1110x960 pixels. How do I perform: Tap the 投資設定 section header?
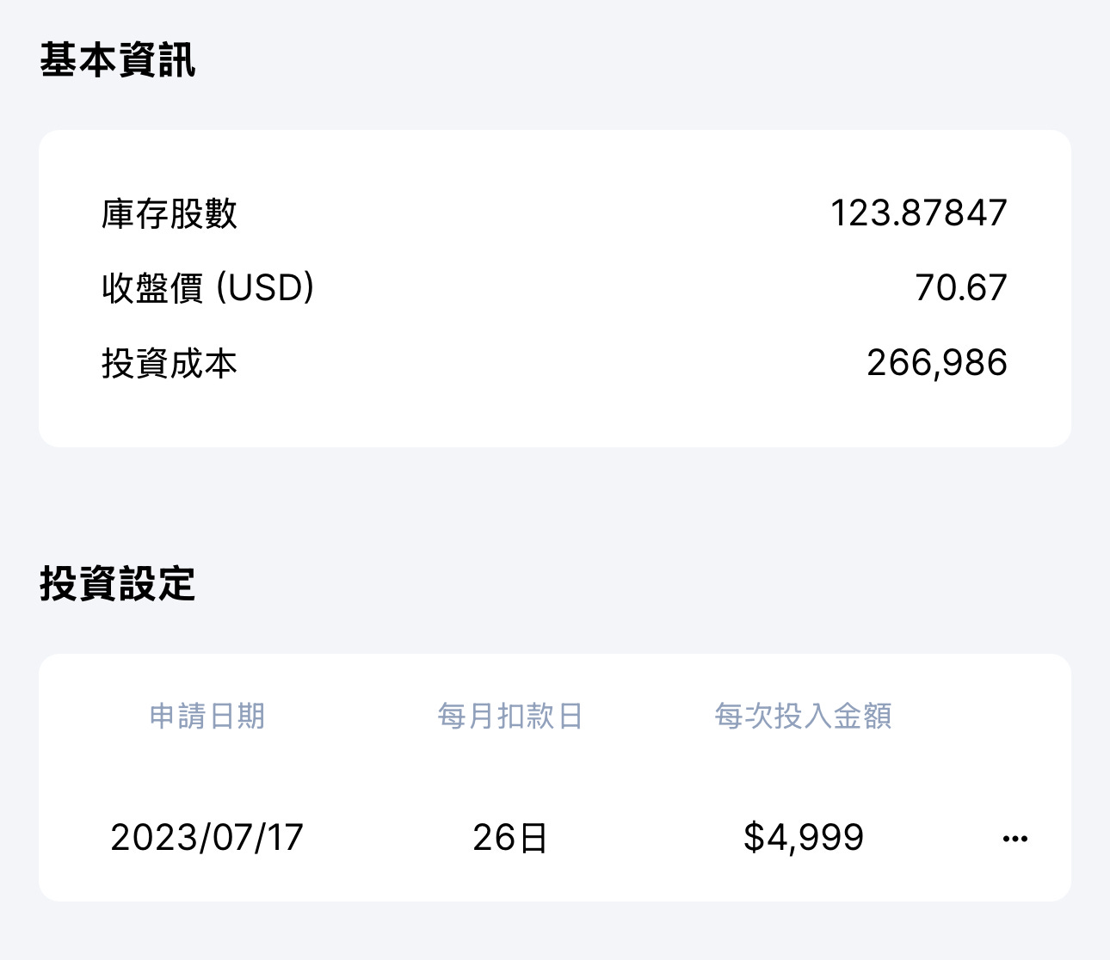pyautogui.click(x=114, y=585)
